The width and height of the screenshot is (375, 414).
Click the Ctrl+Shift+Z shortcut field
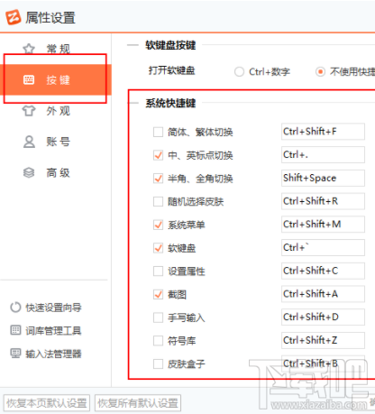click(x=323, y=340)
